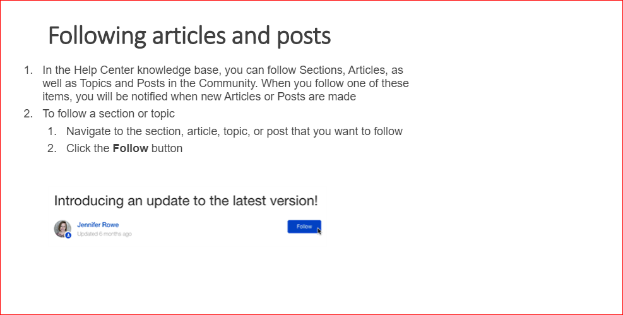Click Jennifer Rowe's profile avatar photo
Viewport: 623px width, 315px height.
click(x=62, y=229)
